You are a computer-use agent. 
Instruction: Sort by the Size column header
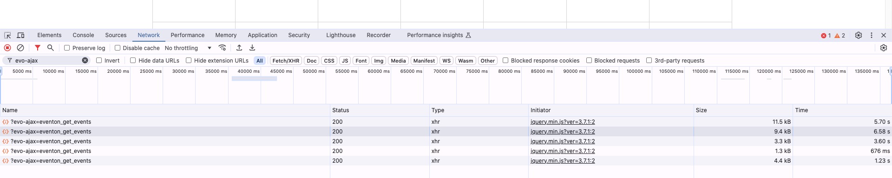pos(743,110)
